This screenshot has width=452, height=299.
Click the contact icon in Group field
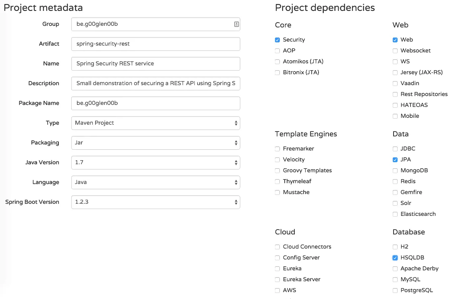coord(236,24)
